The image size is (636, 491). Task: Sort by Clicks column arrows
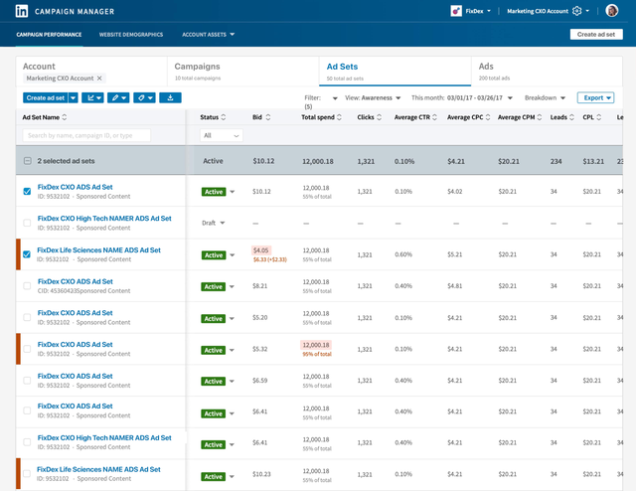[x=379, y=117]
